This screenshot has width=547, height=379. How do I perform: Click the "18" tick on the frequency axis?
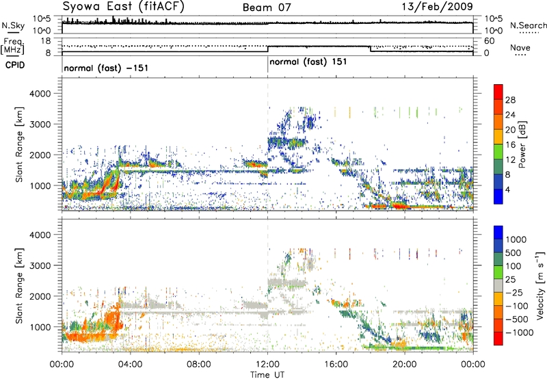point(45,41)
